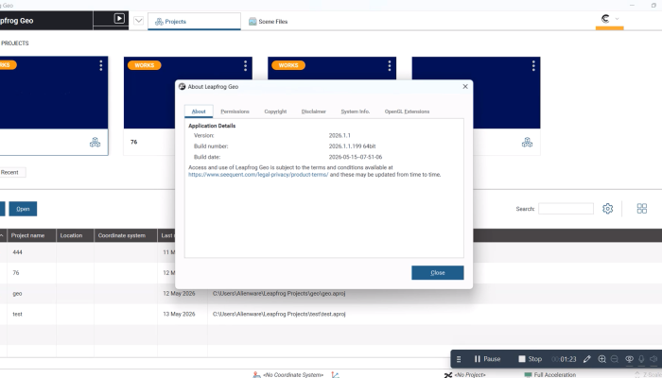Click the 76 project card title
Screen dimensions: 662x378
(134, 142)
